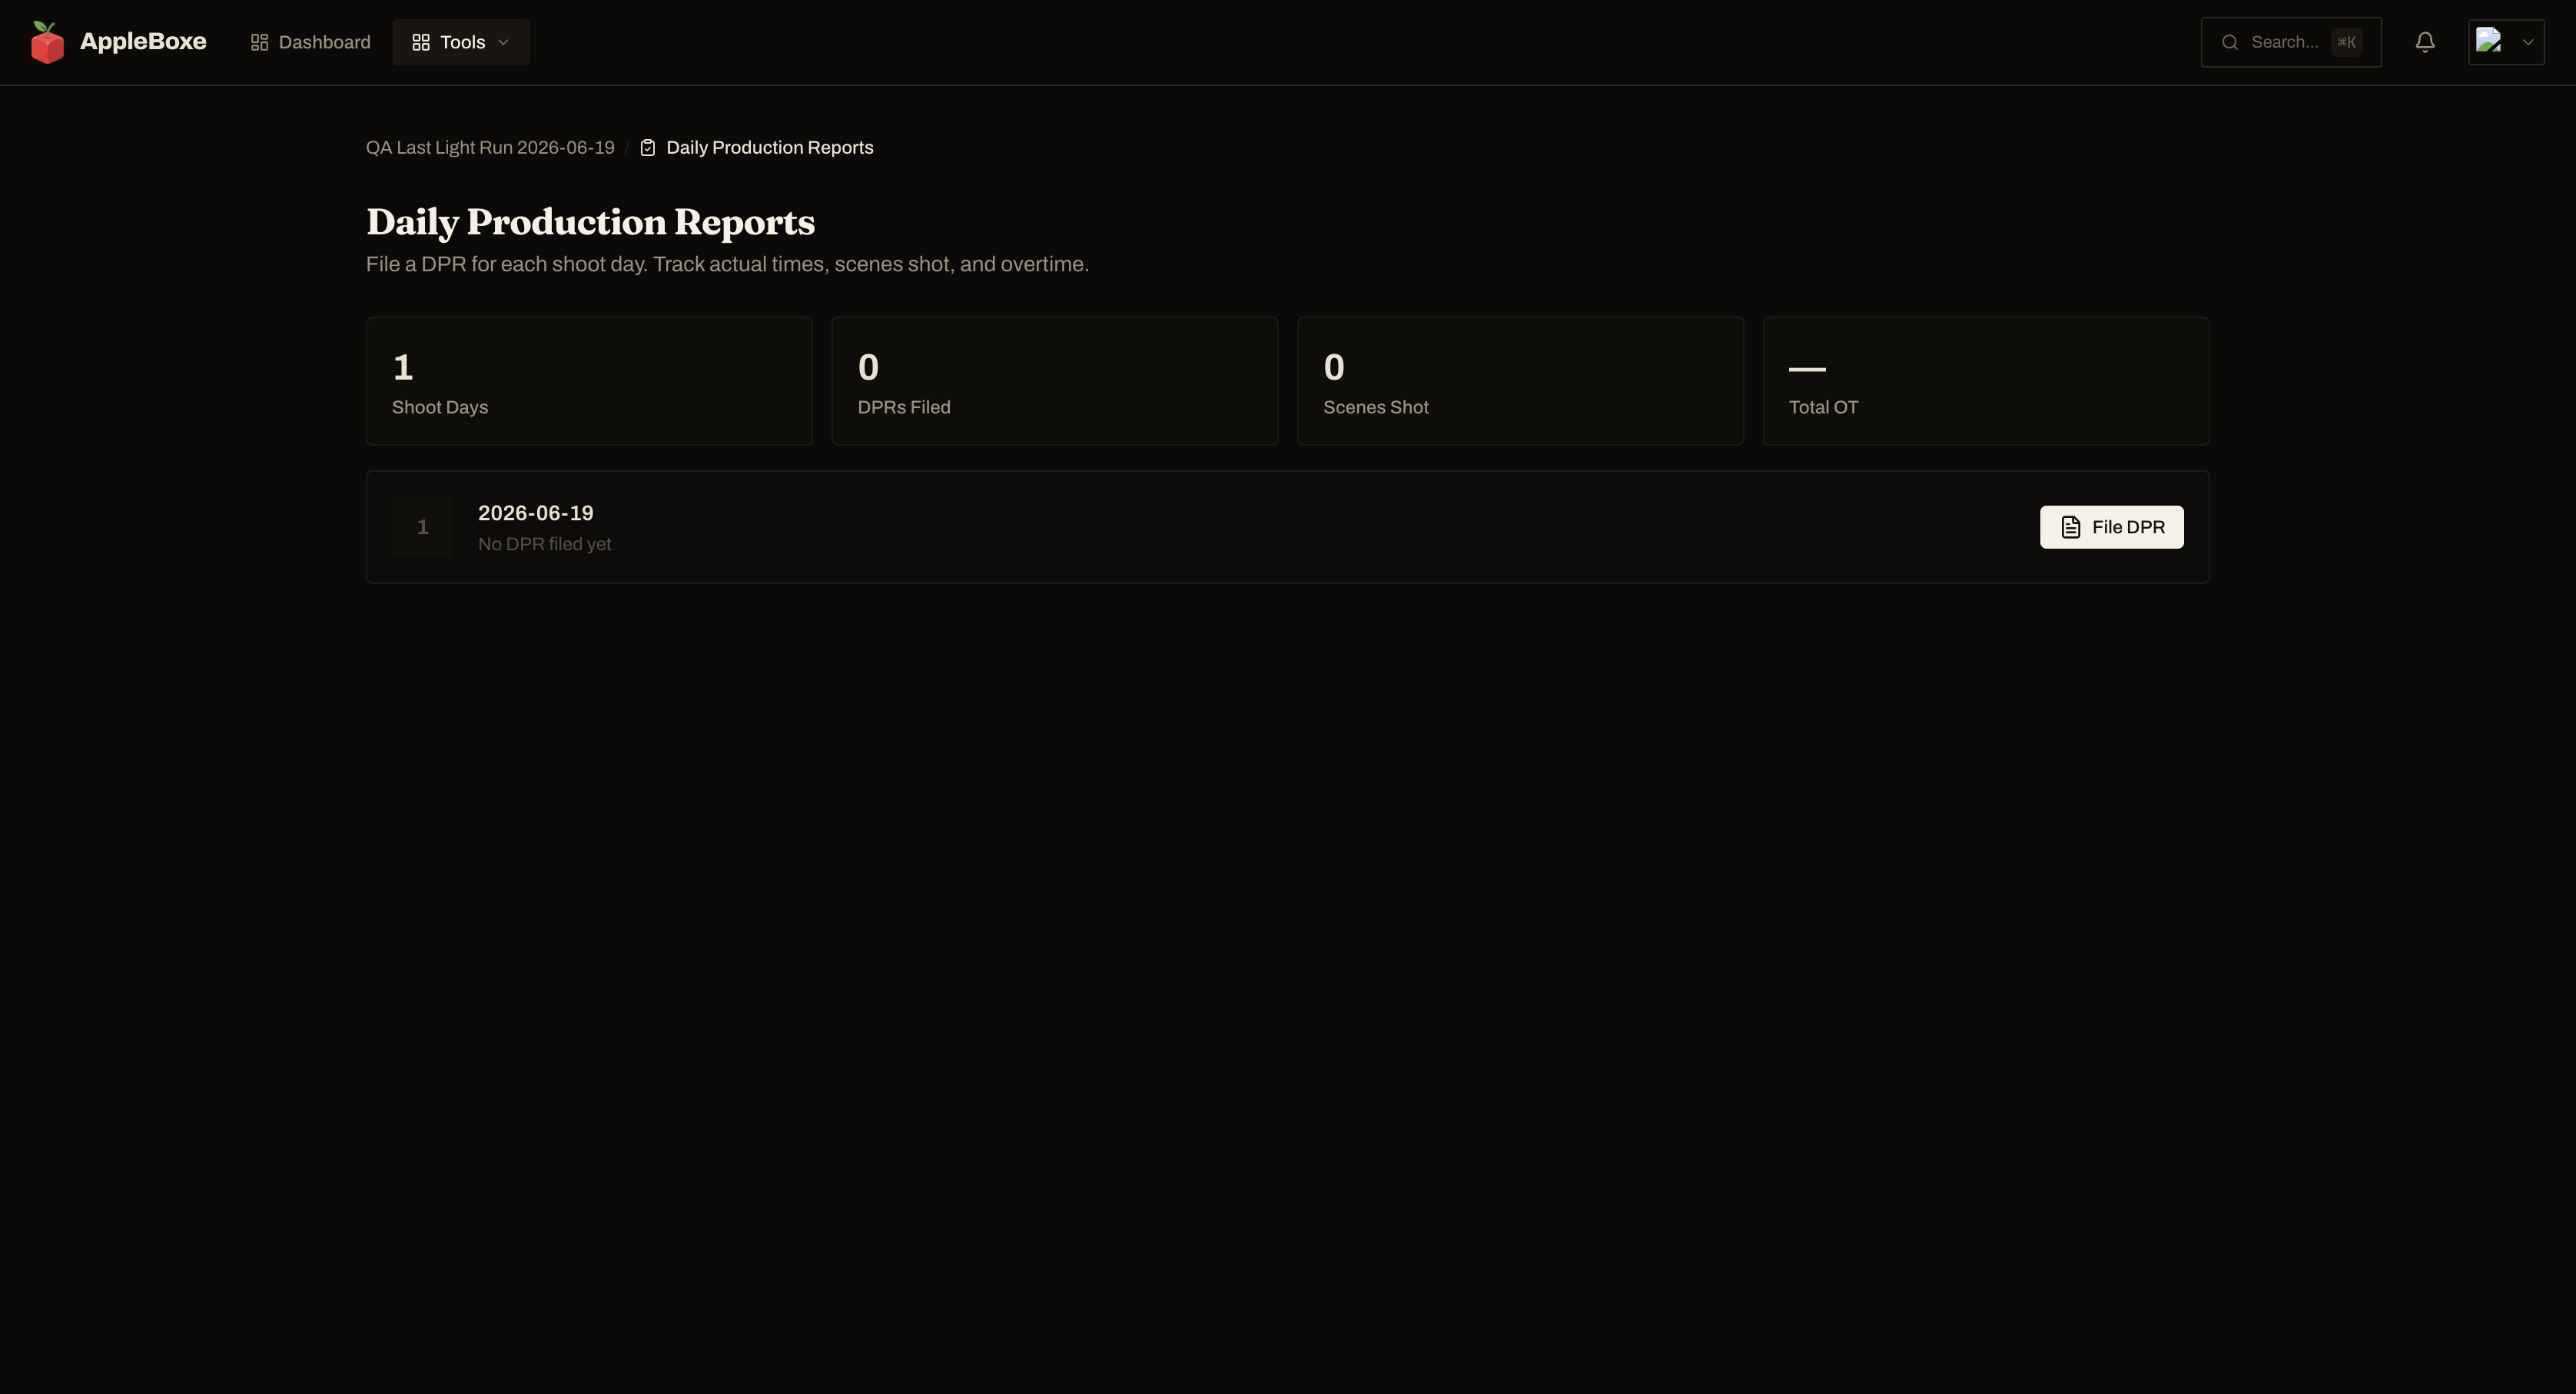The width and height of the screenshot is (2576, 1394).
Task: Click the Shoot Days stat card
Action: coord(589,381)
